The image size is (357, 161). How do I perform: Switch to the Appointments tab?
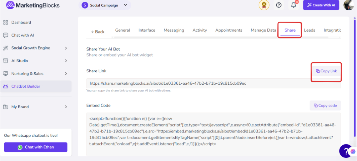coord(229,30)
